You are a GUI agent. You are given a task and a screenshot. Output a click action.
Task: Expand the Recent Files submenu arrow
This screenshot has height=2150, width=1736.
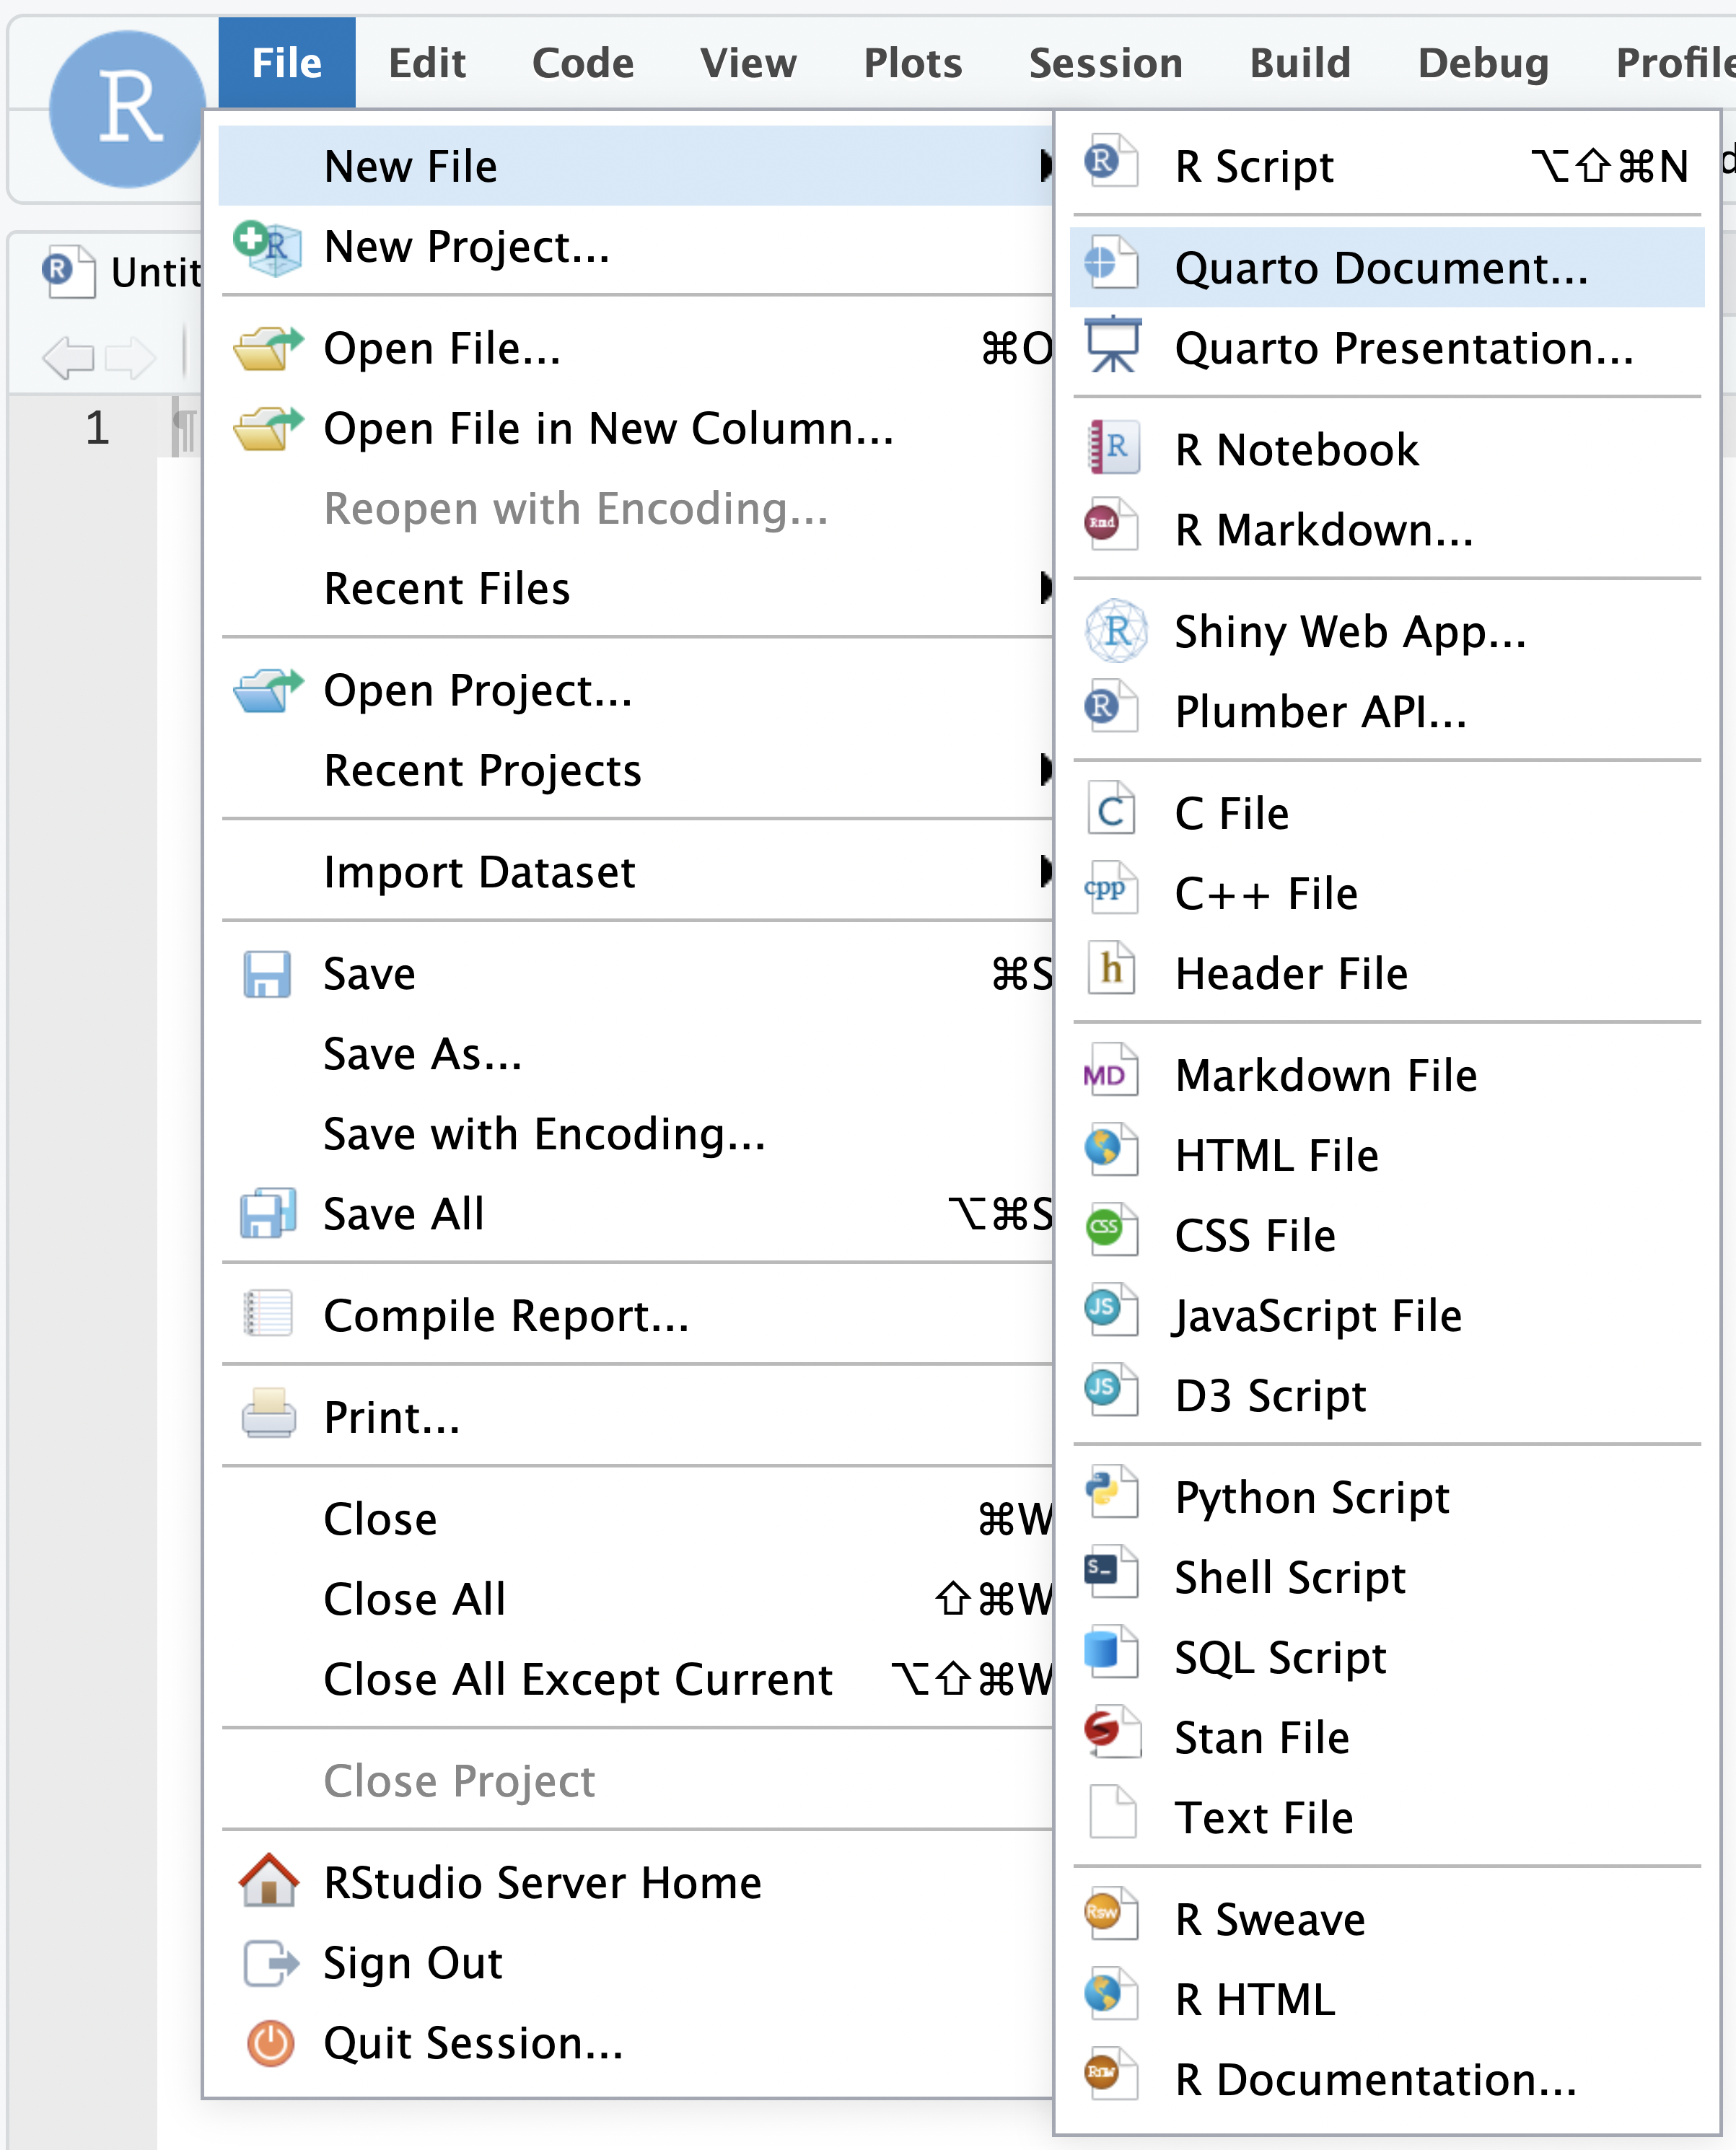1045,588
